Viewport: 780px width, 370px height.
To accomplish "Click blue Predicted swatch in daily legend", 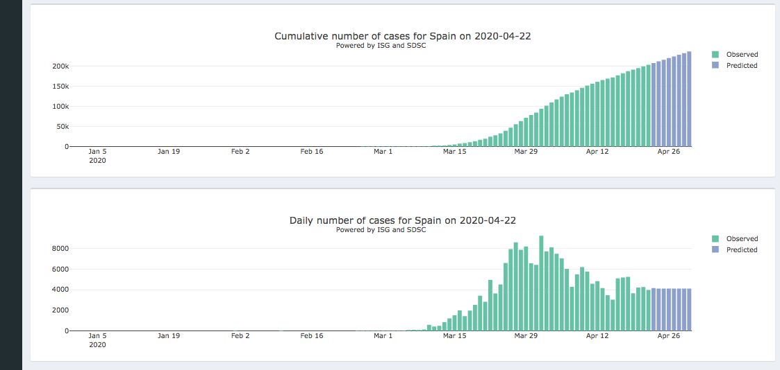I will click(x=715, y=249).
